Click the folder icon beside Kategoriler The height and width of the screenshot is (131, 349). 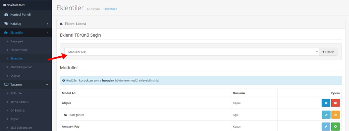pos(66,115)
